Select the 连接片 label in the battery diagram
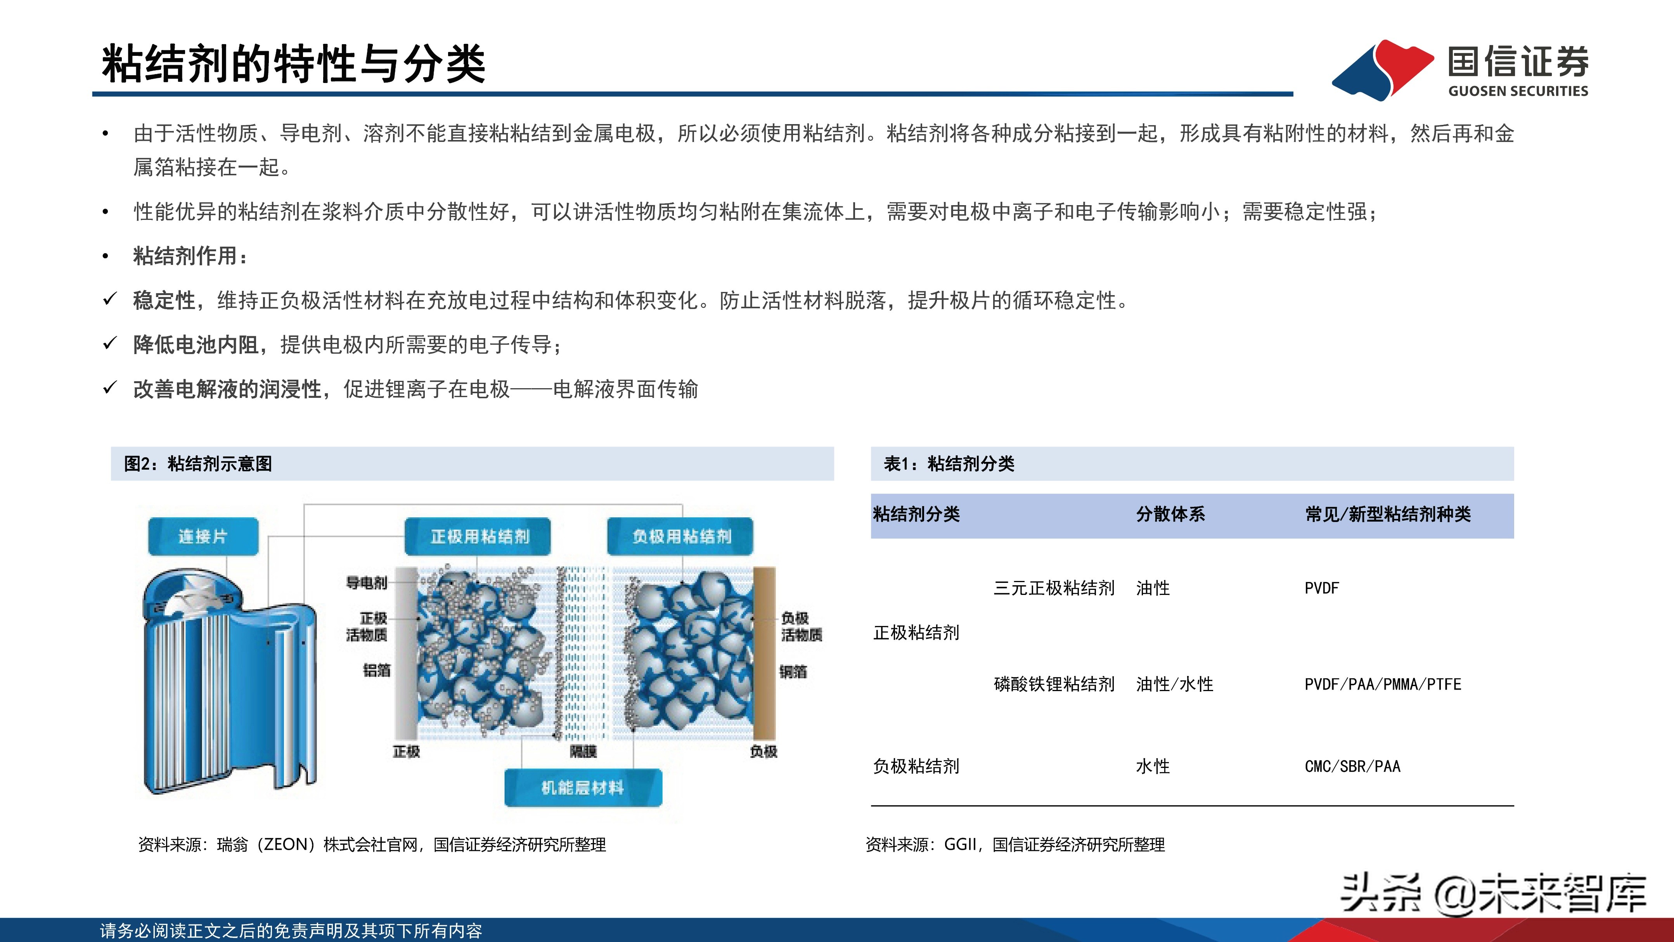This screenshot has width=1674, height=942. (203, 537)
